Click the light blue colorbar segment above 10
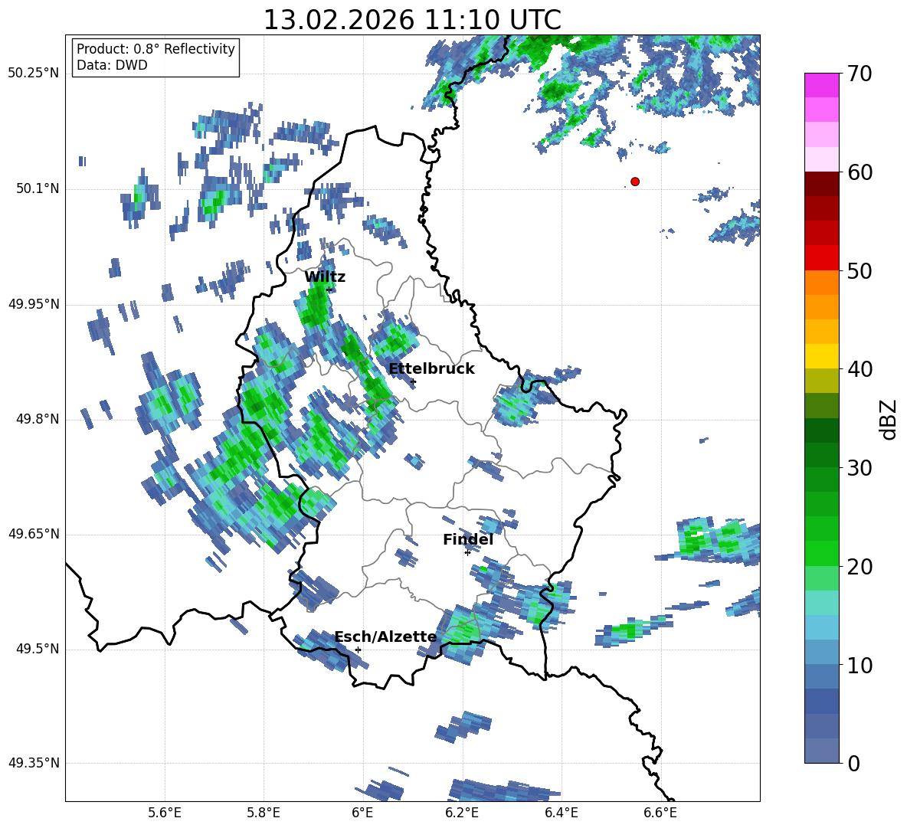This screenshot has width=907, height=828. coord(821,628)
